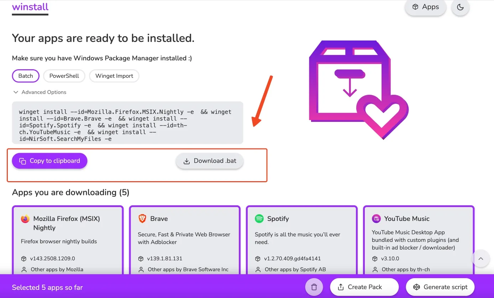The height and width of the screenshot is (298, 494).
Task: Click the winstall logo
Action: tap(30, 7)
